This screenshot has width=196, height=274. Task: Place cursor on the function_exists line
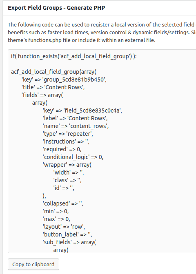[73, 56]
